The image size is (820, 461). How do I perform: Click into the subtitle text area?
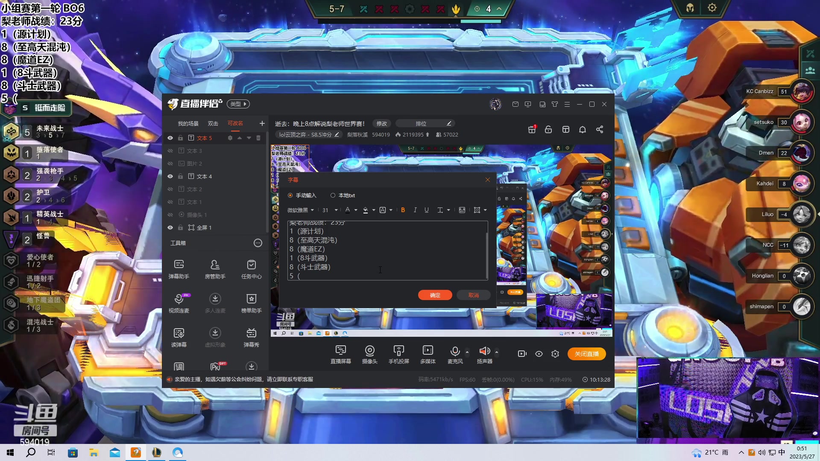click(x=387, y=251)
